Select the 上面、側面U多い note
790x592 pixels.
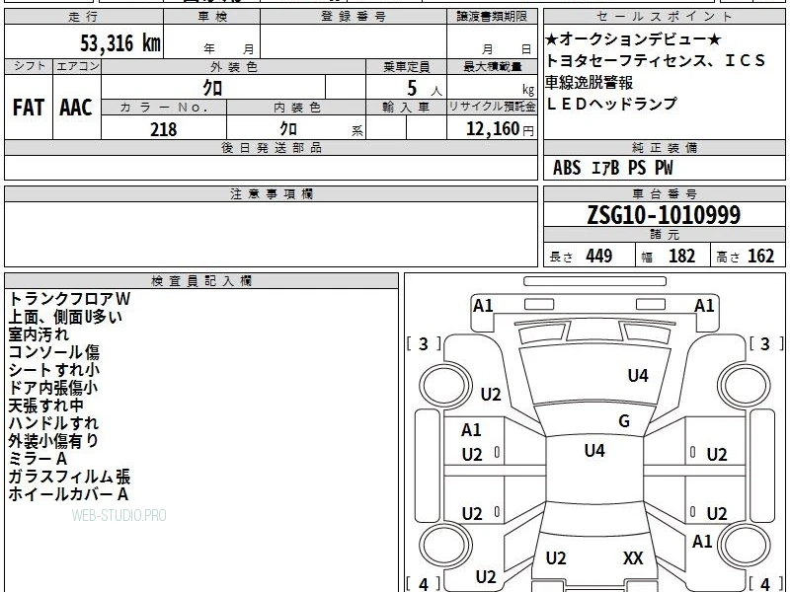pos(65,317)
